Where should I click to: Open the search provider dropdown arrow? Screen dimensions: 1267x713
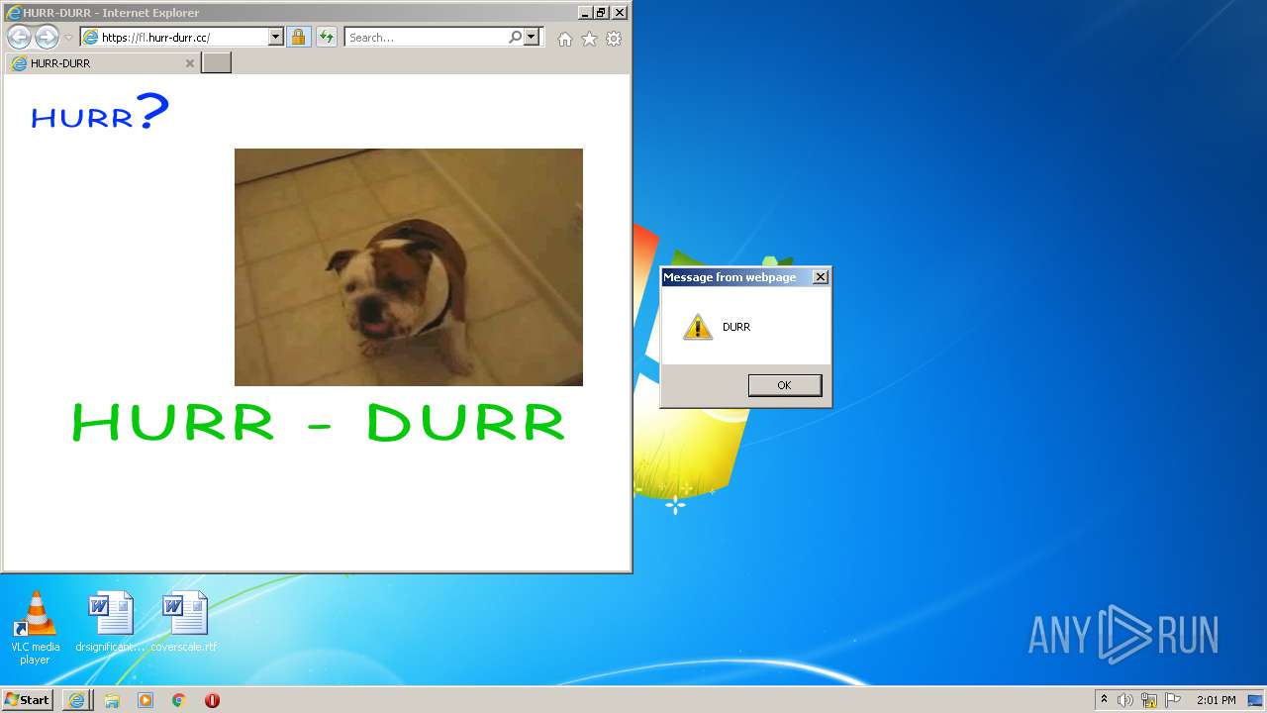click(x=532, y=38)
